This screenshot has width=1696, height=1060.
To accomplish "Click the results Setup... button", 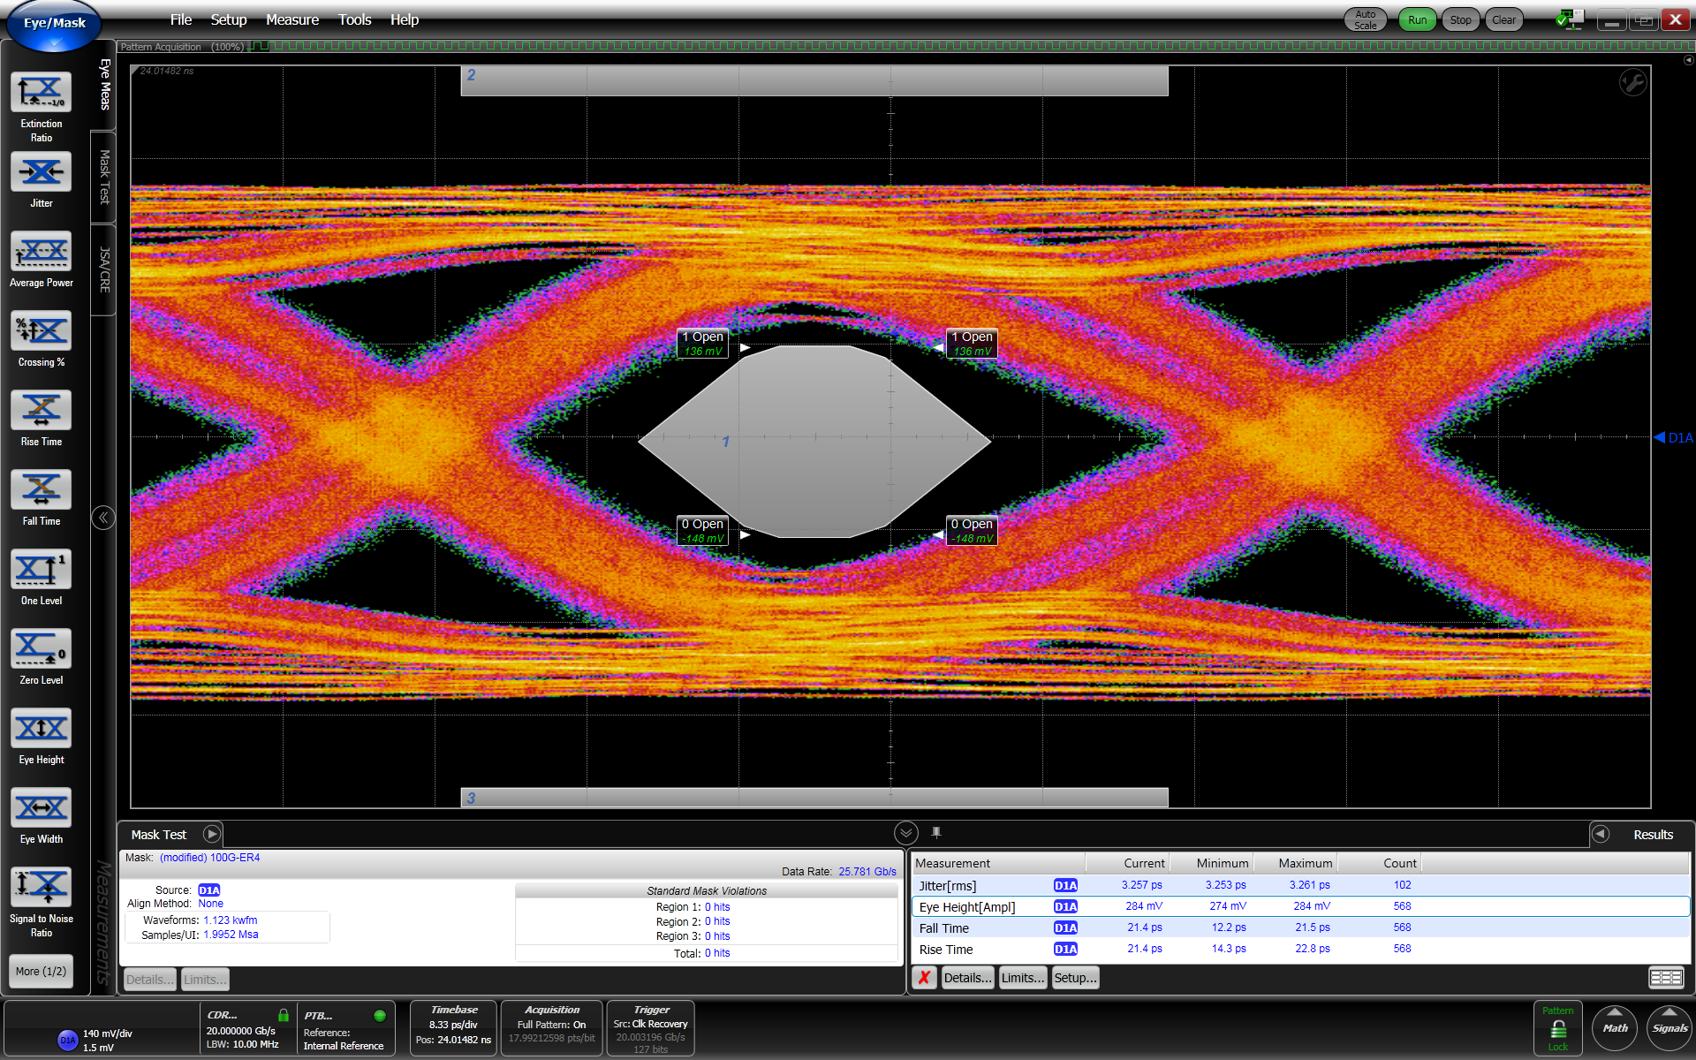I will (x=1075, y=978).
